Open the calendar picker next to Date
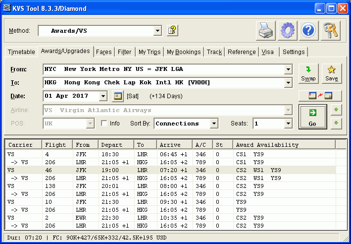351x244 pixels. coord(118,96)
